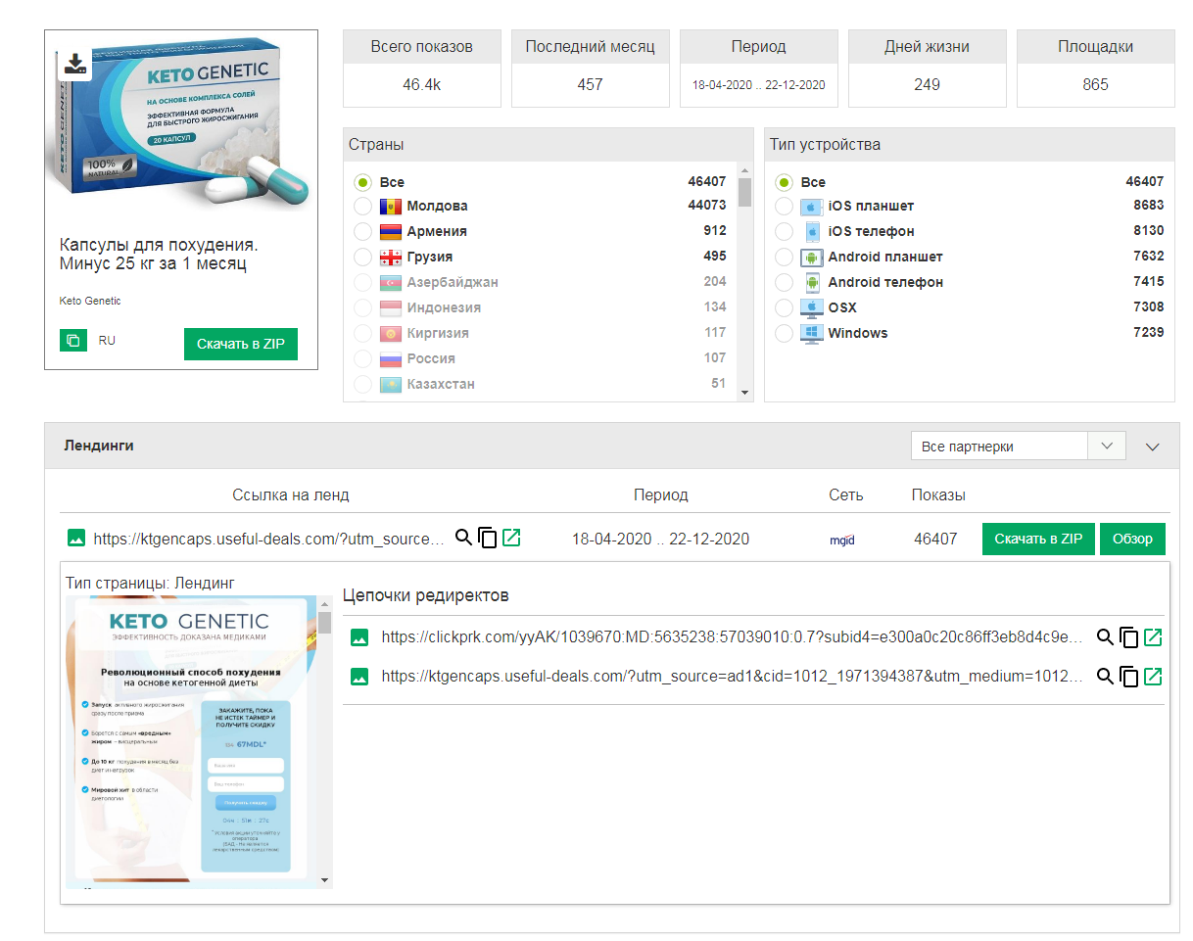The width and height of the screenshot is (1193, 941).
Task: Open the landing link in a new tab
Action: 511,538
